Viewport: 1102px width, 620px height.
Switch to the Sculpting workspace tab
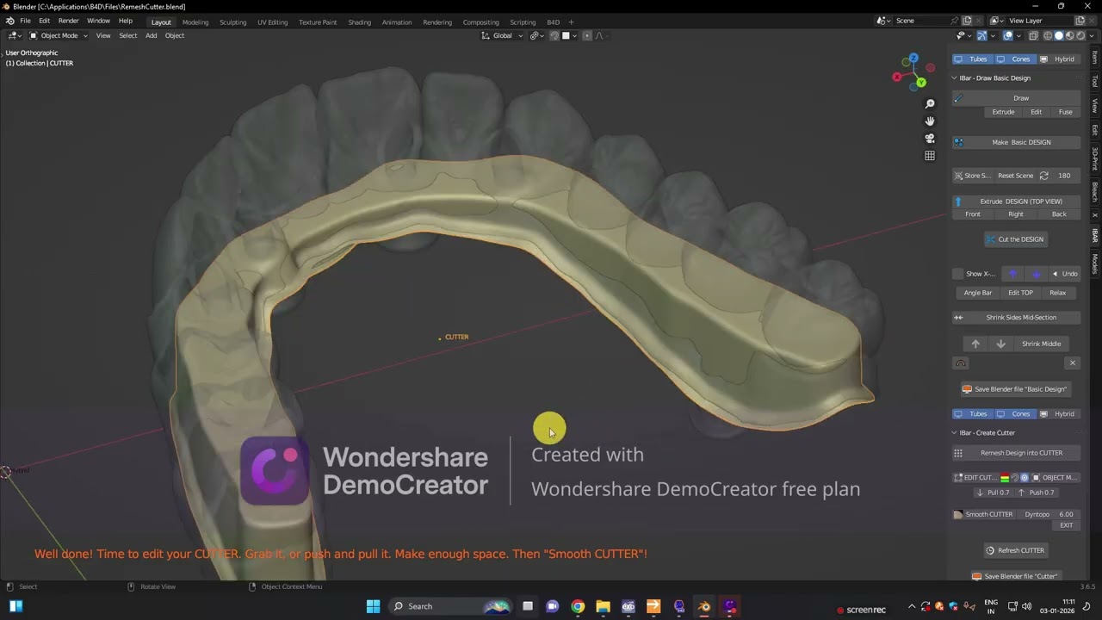[x=232, y=22]
